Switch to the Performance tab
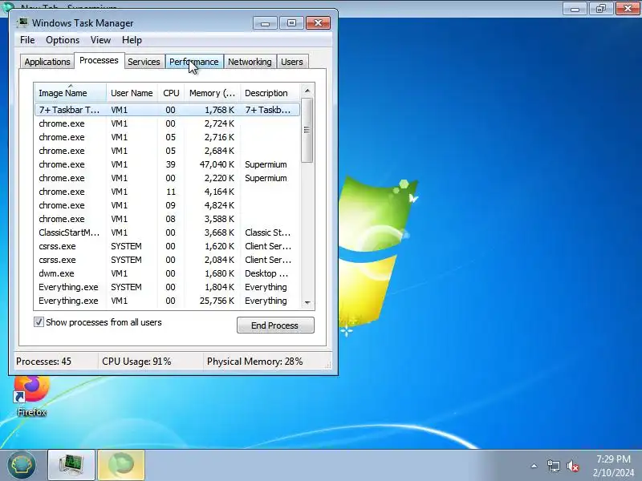This screenshot has height=481, width=642. 194,62
